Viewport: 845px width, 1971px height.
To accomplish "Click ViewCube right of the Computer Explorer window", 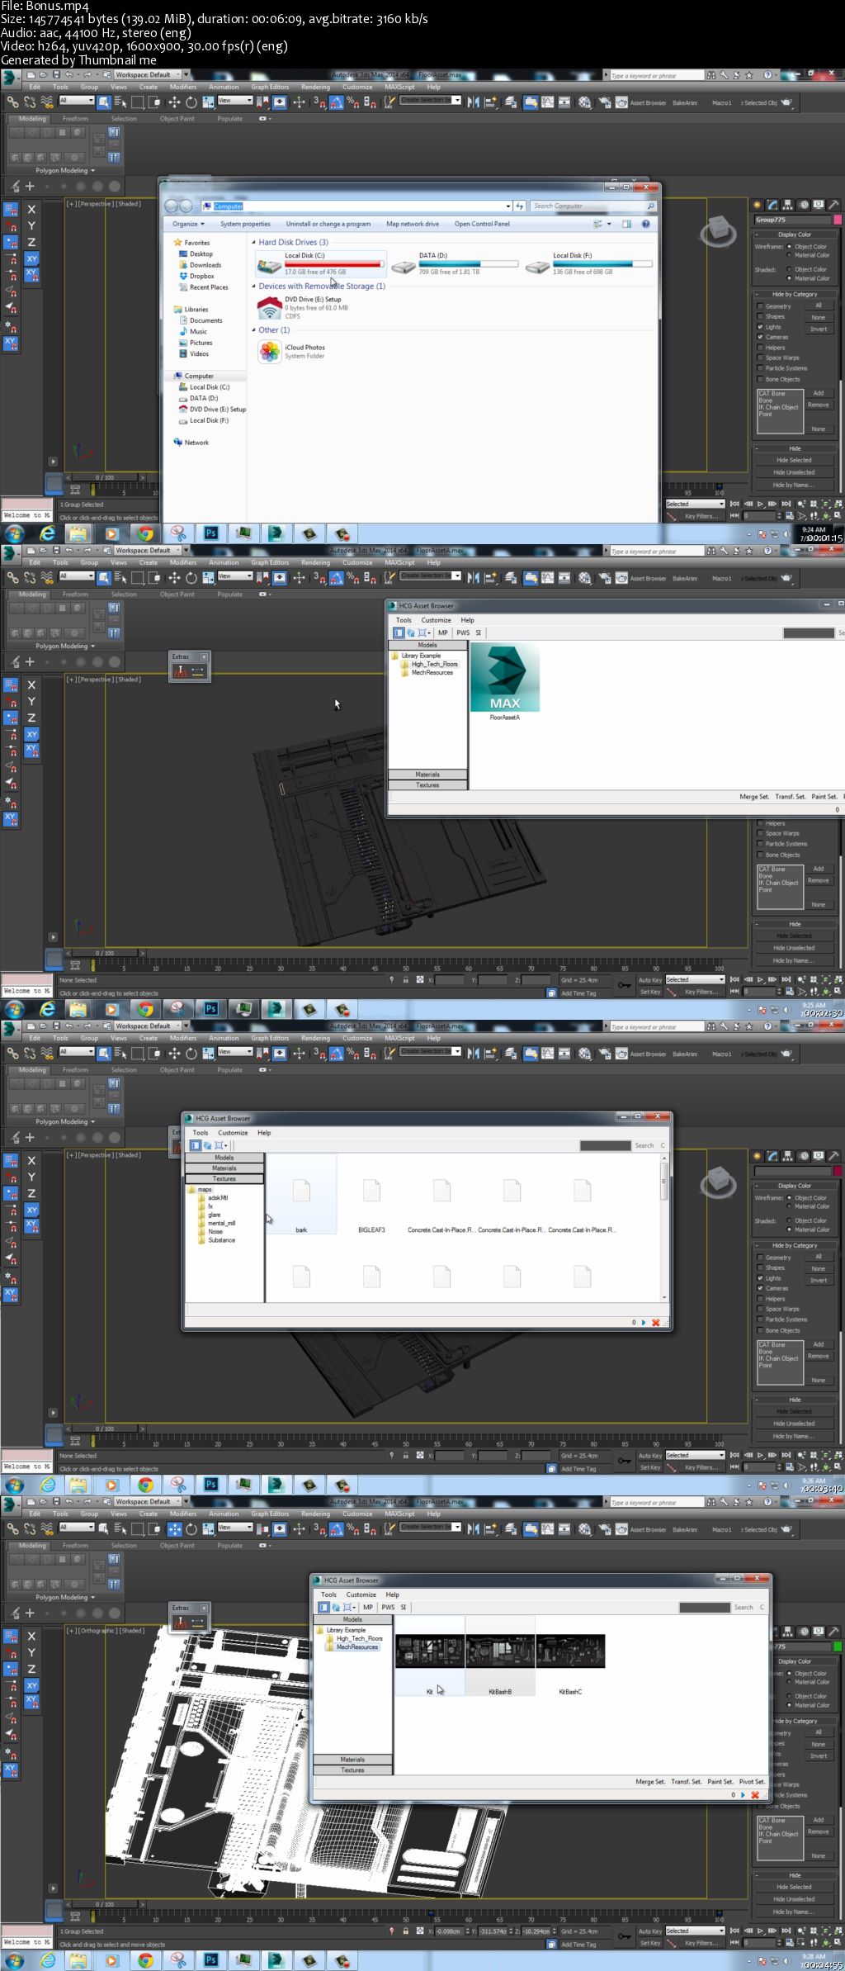I will (718, 230).
